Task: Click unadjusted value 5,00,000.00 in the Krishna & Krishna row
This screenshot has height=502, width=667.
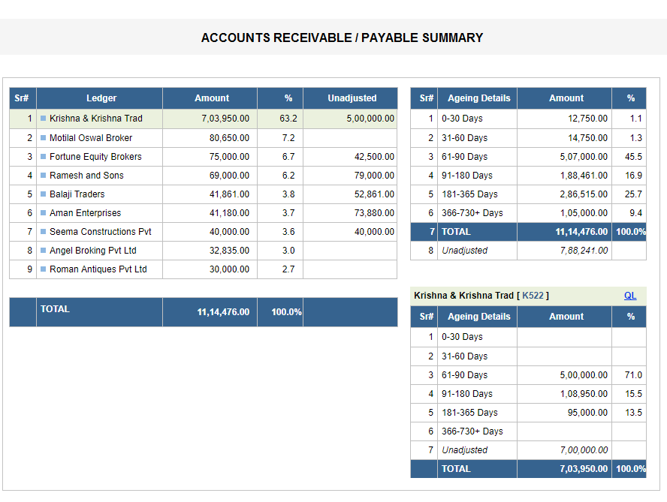Action: pyautogui.click(x=370, y=119)
